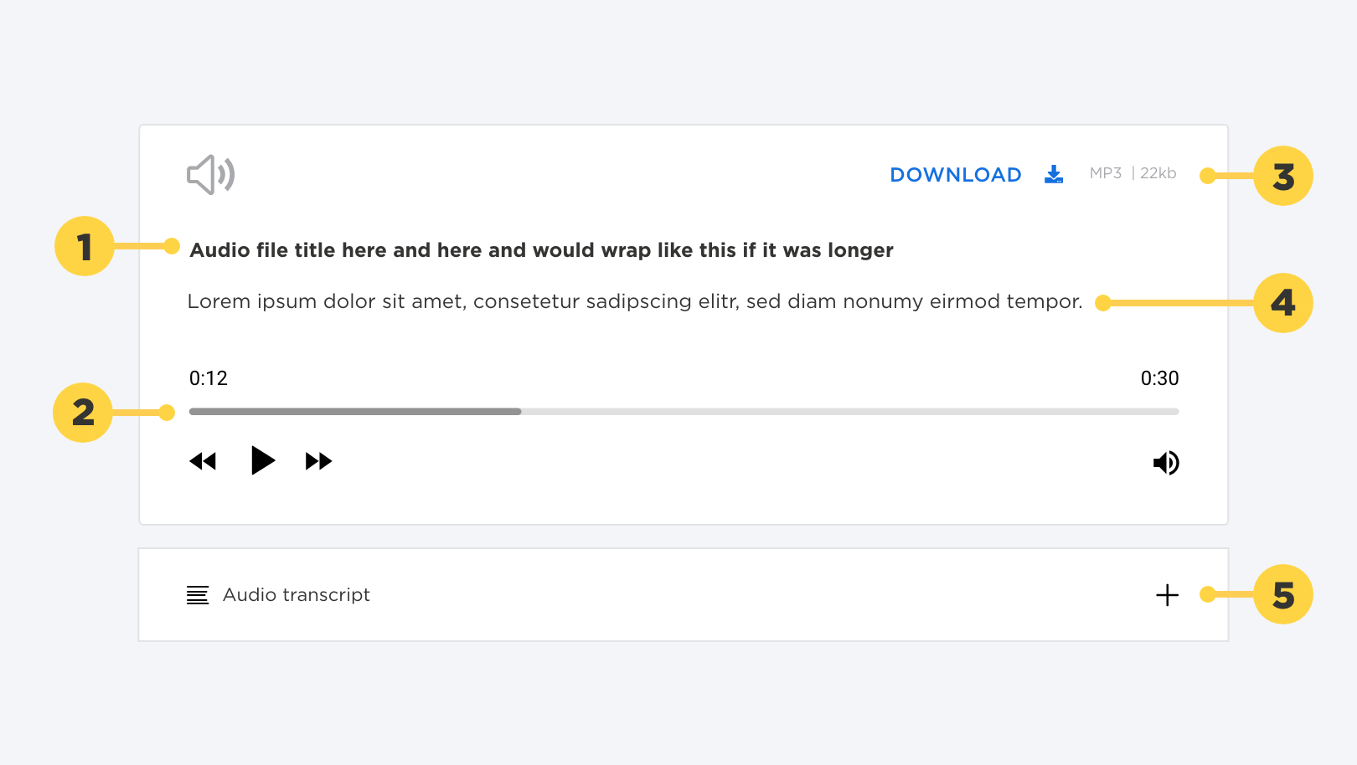1357x765 pixels.
Task: Click the DOWNLOAD link
Action: pos(955,174)
